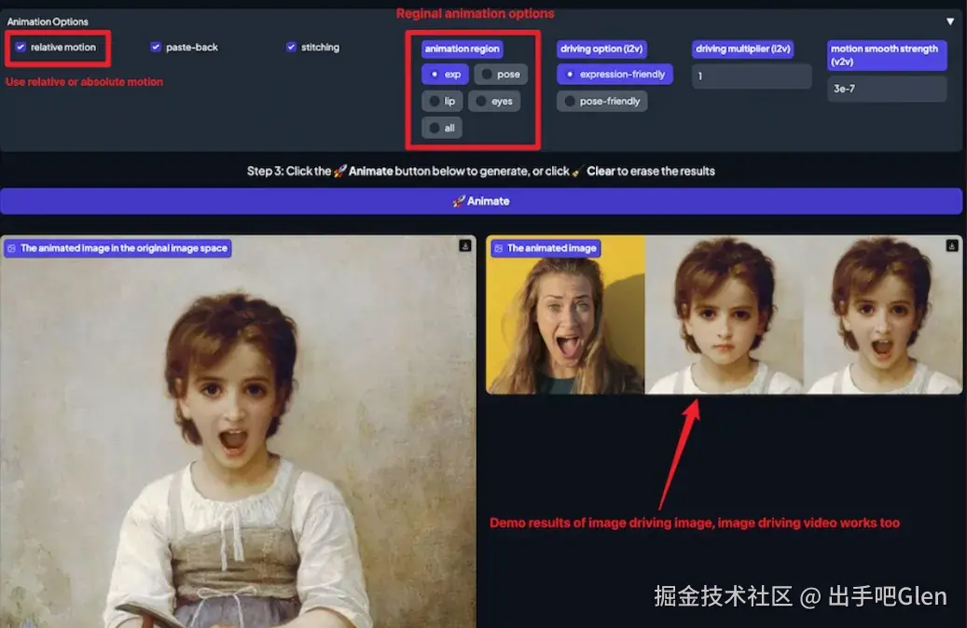967x628 pixels.
Task: Edit the motion smooth strength value
Action: (x=886, y=89)
